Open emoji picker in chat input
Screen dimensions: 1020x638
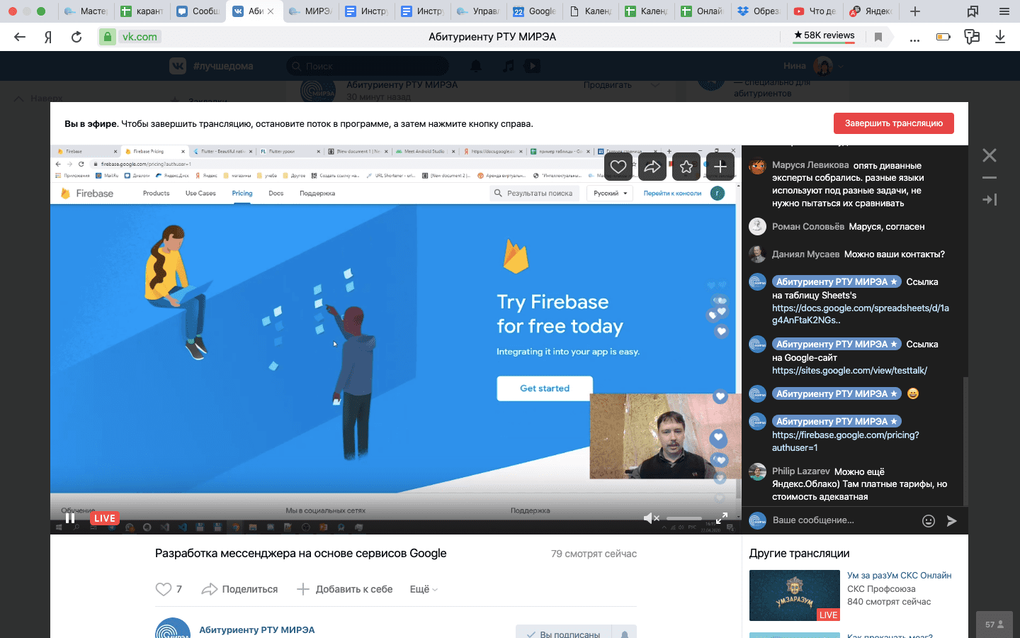(929, 521)
